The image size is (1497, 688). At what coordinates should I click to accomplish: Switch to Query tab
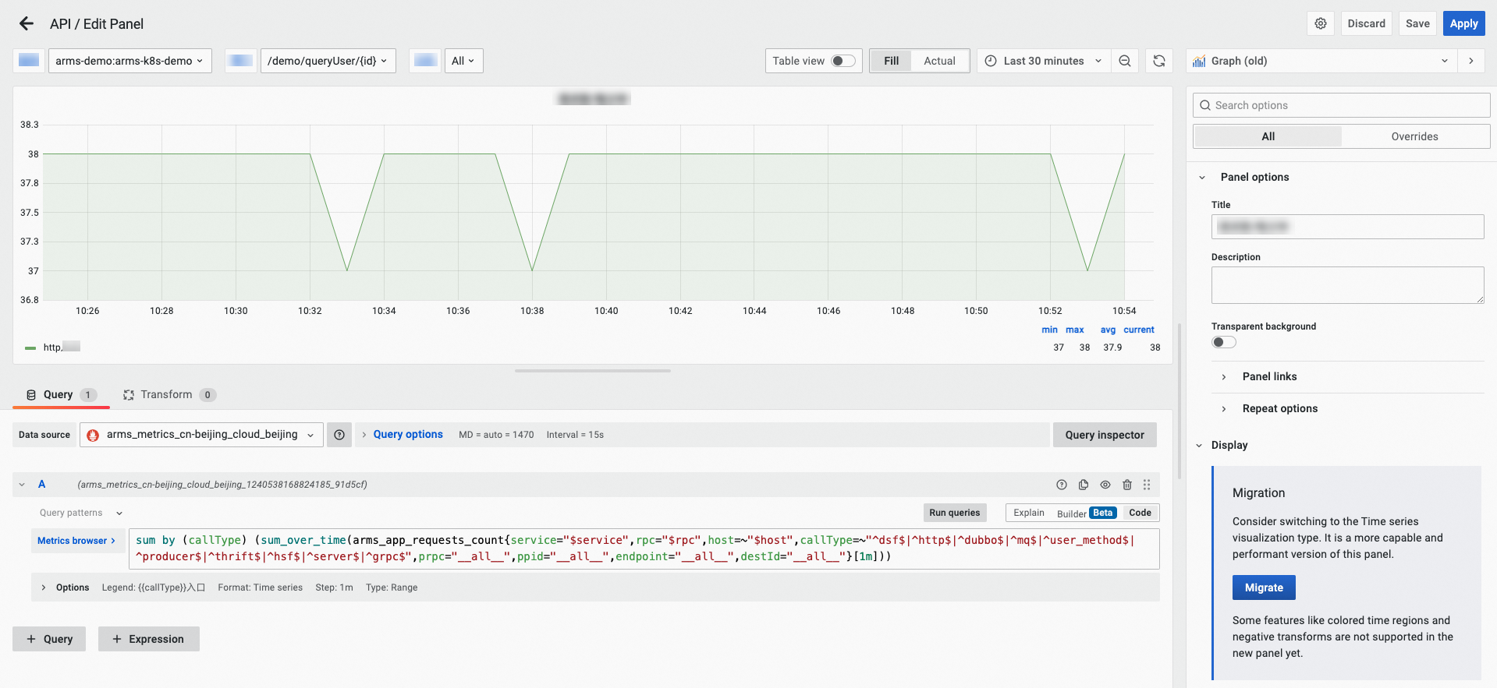coord(61,395)
